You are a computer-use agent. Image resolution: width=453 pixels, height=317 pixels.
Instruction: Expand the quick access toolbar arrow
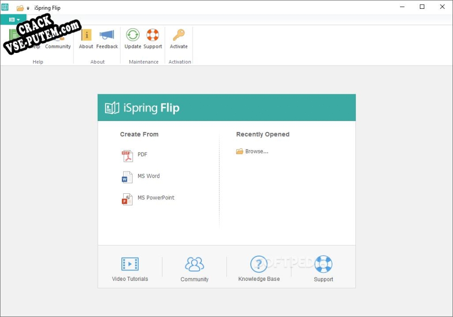click(x=28, y=8)
